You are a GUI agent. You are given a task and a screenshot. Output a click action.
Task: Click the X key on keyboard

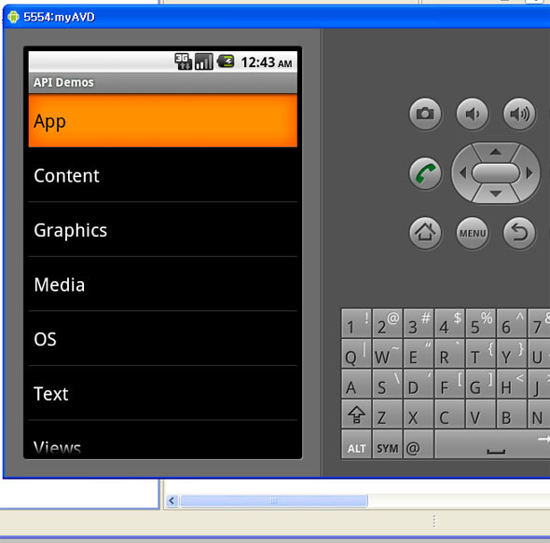click(x=419, y=414)
